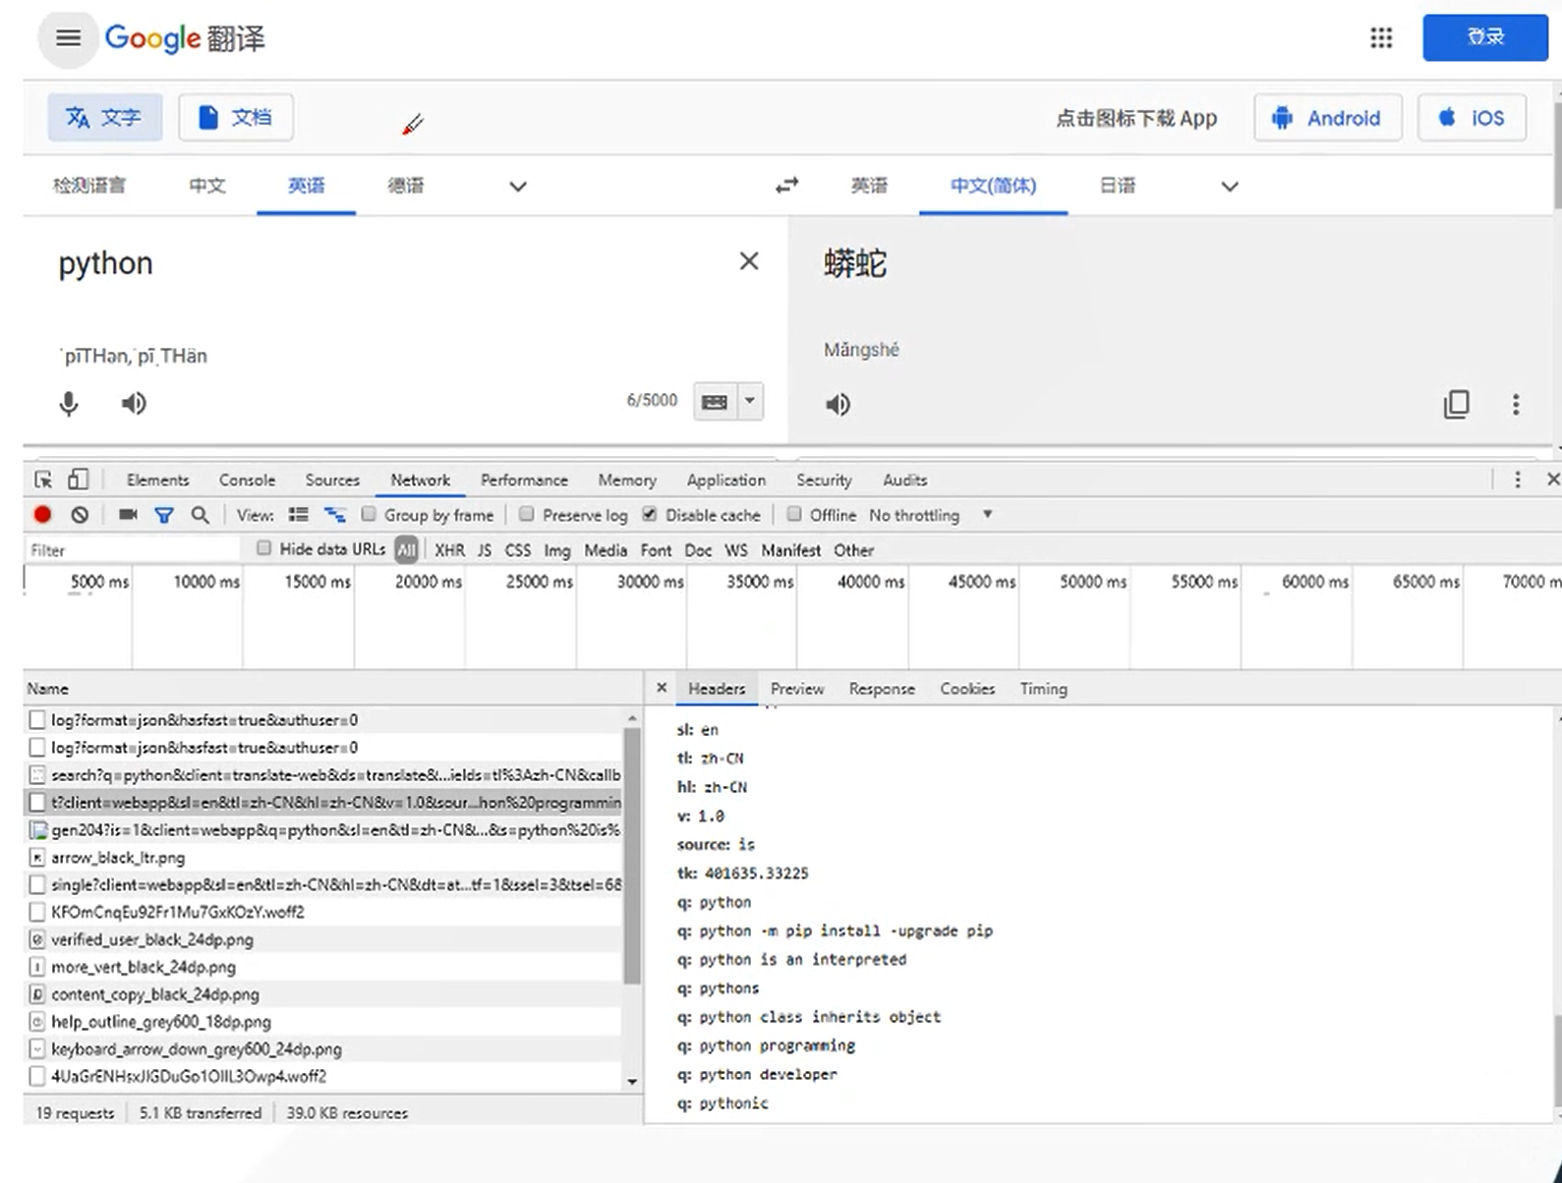
Task: Switch to the Console tab
Action: click(x=247, y=479)
